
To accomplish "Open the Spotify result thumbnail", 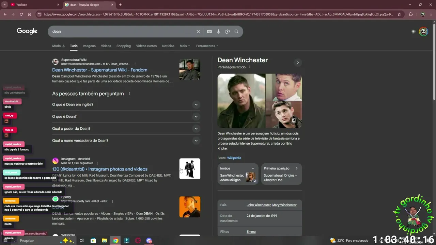I will [x=190, y=207].
